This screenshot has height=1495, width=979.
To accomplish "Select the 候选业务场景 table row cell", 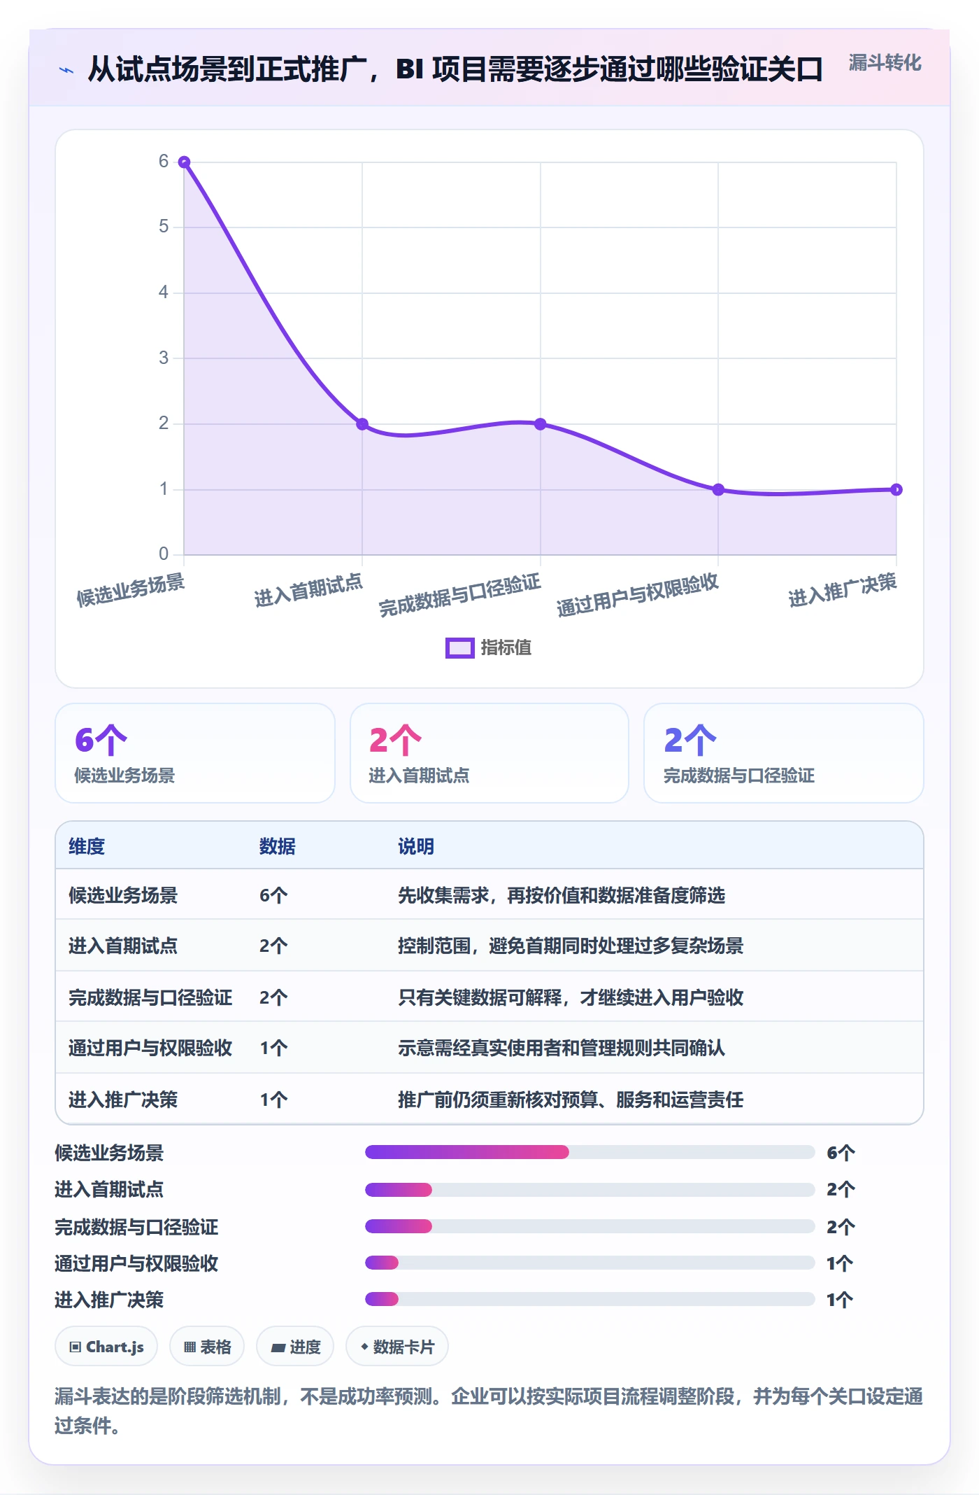I will [x=123, y=895].
